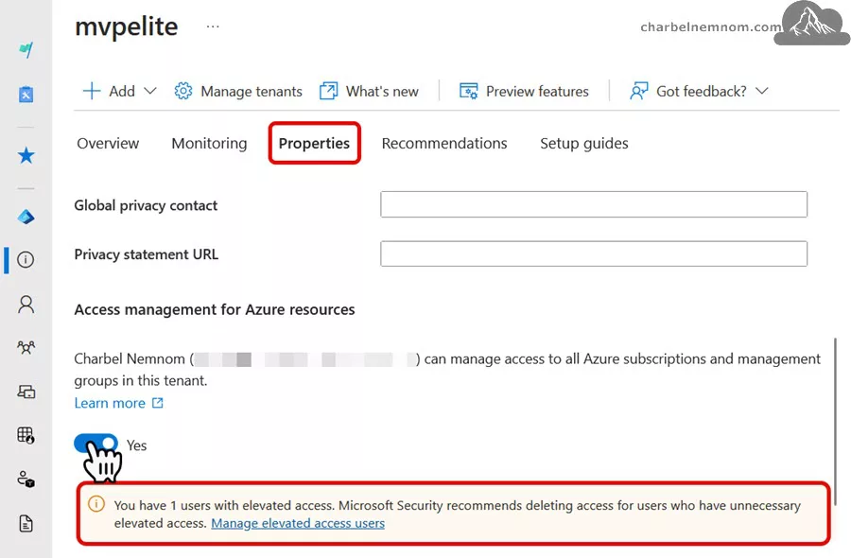Select the Overview info icon in sidebar
The width and height of the screenshot is (851, 558).
click(x=26, y=259)
